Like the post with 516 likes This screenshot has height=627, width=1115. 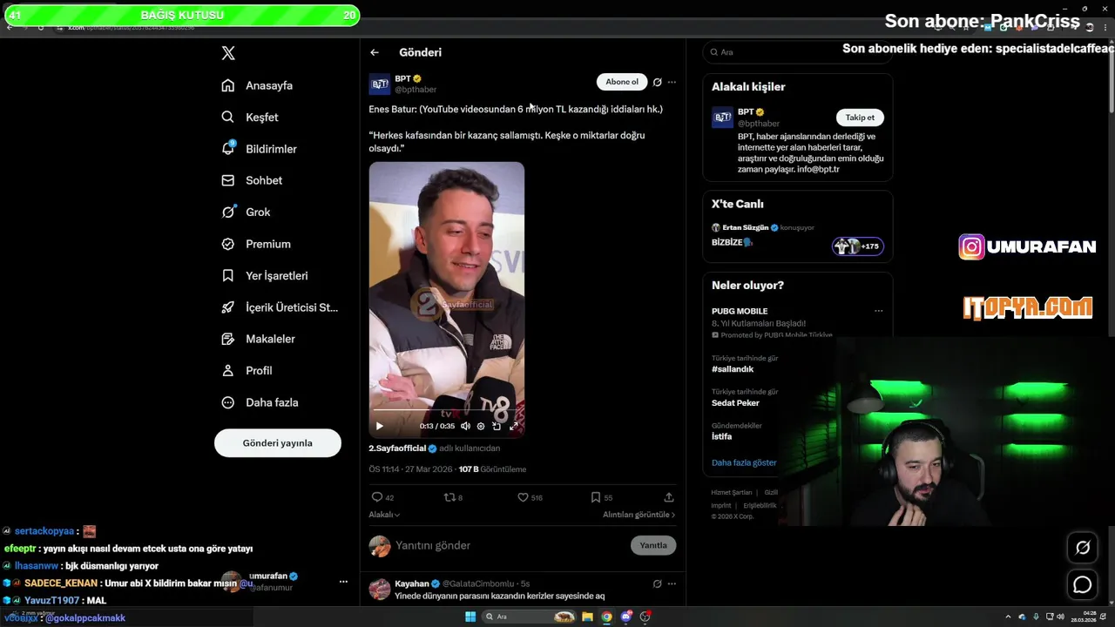[x=530, y=497]
